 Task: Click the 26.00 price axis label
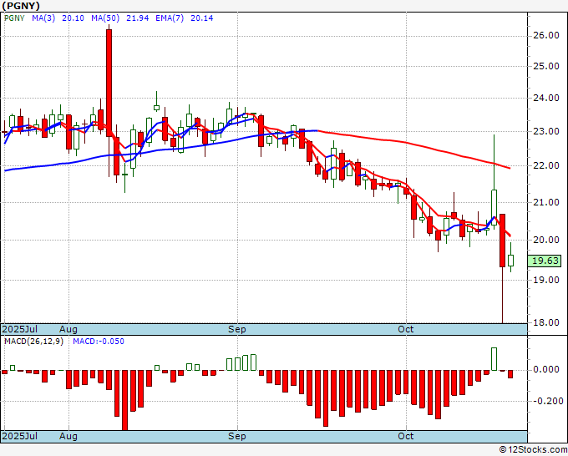coord(546,36)
